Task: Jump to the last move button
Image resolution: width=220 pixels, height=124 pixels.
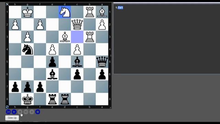Action: [x=26, y=112]
